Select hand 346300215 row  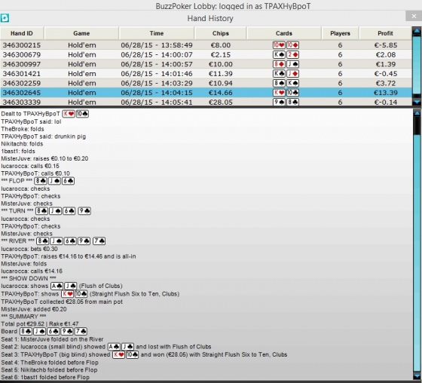(x=206, y=45)
